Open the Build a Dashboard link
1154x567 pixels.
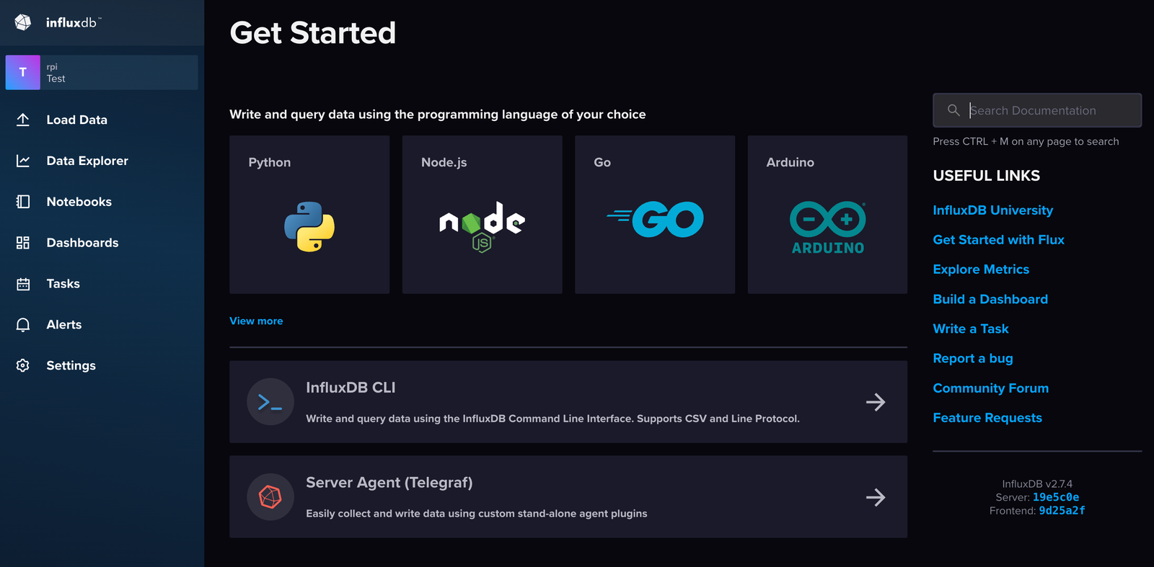click(x=990, y=299)
